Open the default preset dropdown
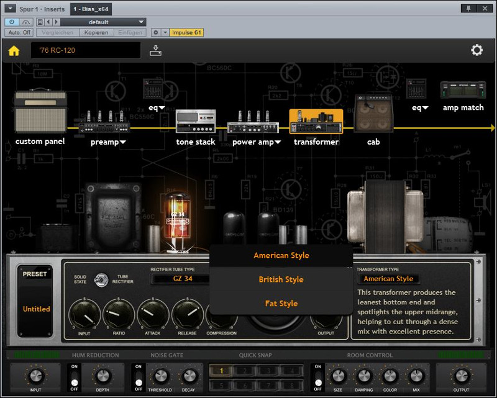The width and height of the screenshot is (497, 398). [103, 22]
